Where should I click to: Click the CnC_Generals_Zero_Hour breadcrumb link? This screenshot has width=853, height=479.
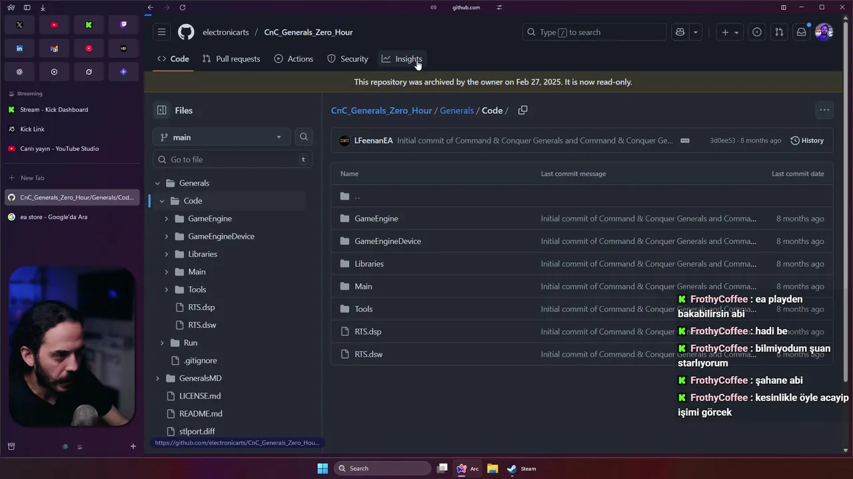381,110
